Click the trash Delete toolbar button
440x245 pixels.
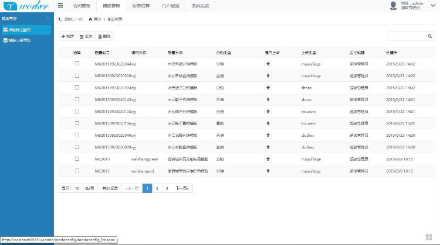[x=104, y=36]
